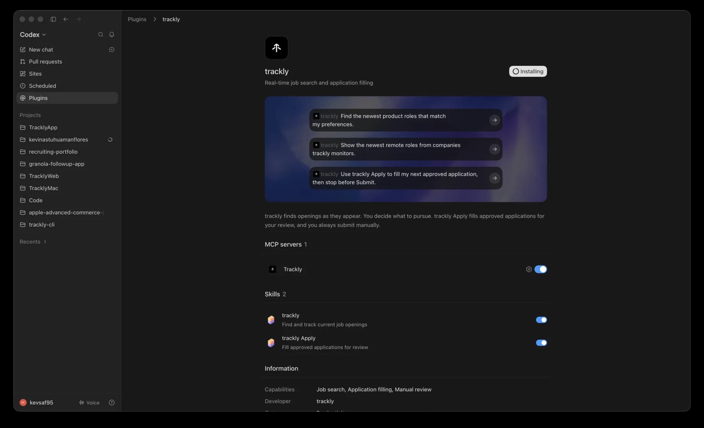Open the recruiting-portfolio project
704x428 pixels.
click(x=67, y=152)
